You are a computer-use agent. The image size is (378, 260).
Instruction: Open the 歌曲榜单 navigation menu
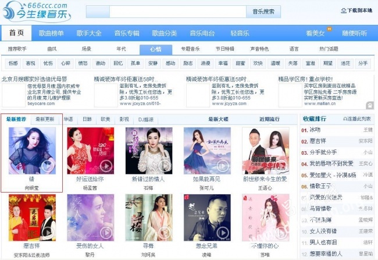[51, 33]
